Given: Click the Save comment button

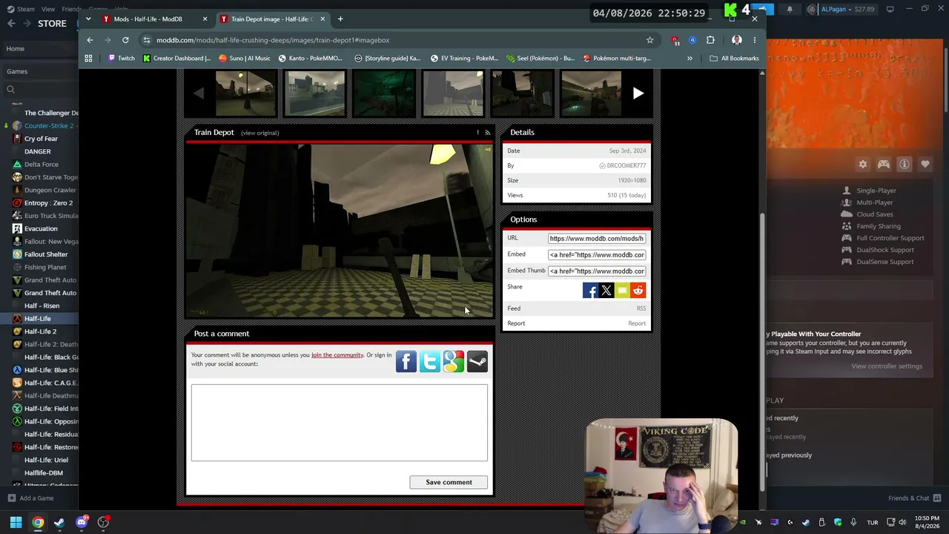Looking at the screenshot, I should [449, 482].
